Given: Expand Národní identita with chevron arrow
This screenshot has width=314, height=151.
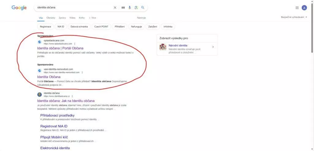Looking at the screenshot, I should tap(213, 47).
